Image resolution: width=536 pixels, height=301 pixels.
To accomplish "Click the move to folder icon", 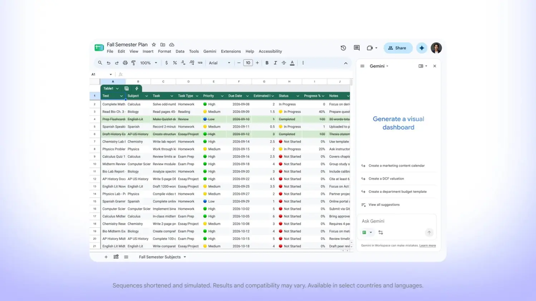I will coord(163,45).
